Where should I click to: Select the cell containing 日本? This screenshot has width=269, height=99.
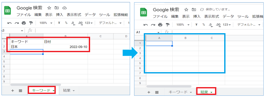26,47
